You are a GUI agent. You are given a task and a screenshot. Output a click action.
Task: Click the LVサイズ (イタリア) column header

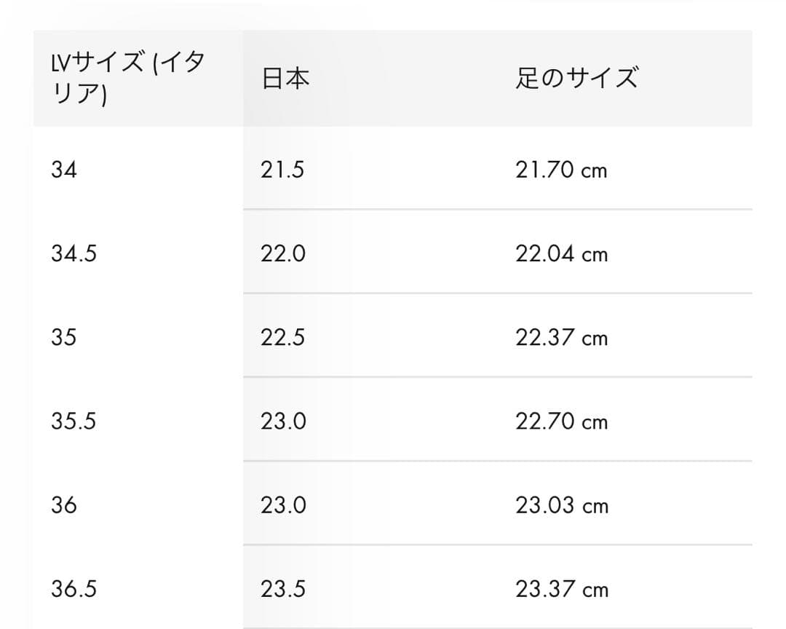pos(128,79)
